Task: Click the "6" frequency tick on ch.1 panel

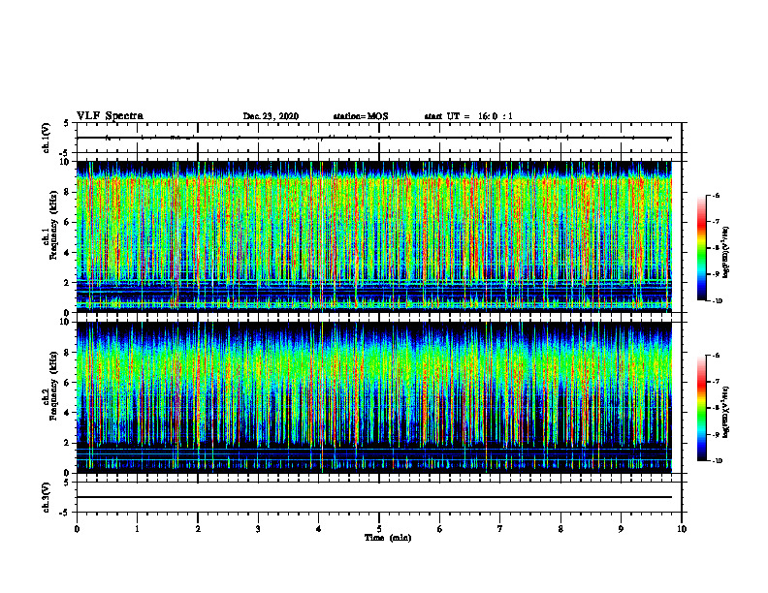Action: 68,222
